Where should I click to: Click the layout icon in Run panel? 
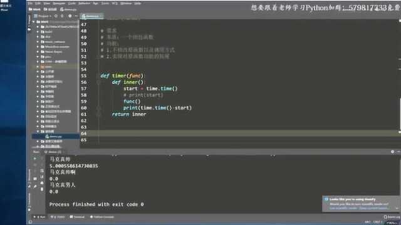pyautogui.click(x=35, y=179)
